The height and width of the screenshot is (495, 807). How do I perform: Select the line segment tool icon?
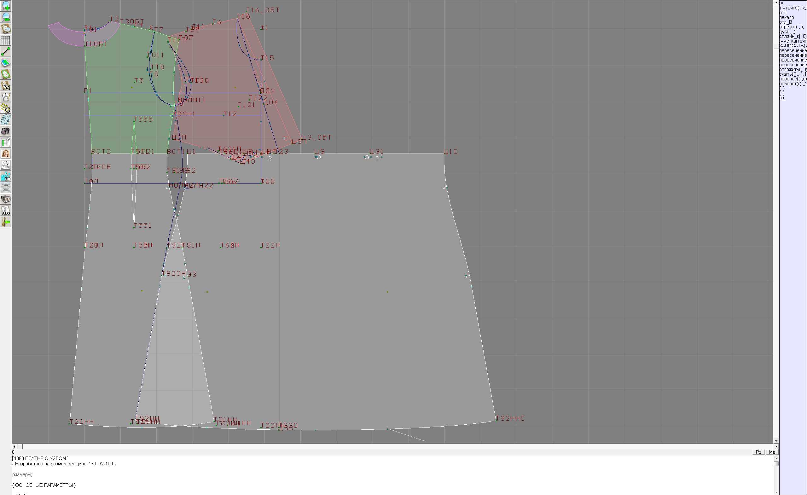tap(6, 51)
